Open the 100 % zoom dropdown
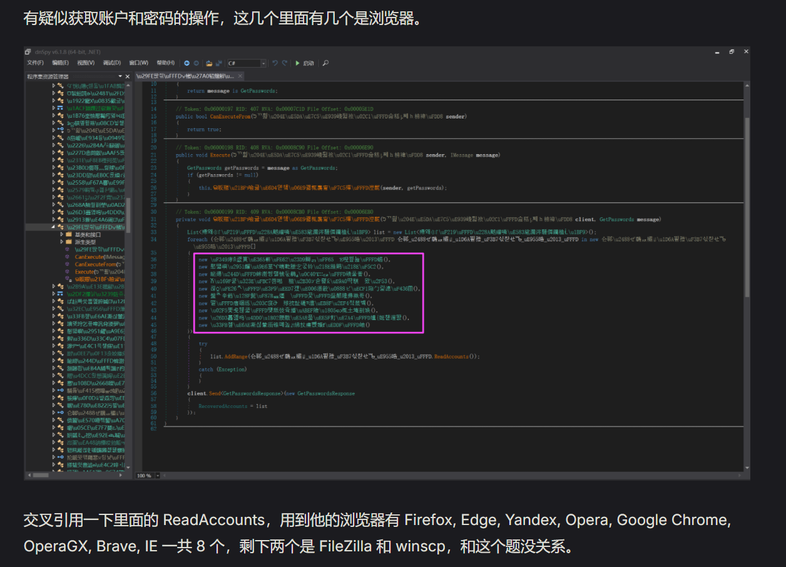This screenshot has width=786, height=567. (157, 476)
